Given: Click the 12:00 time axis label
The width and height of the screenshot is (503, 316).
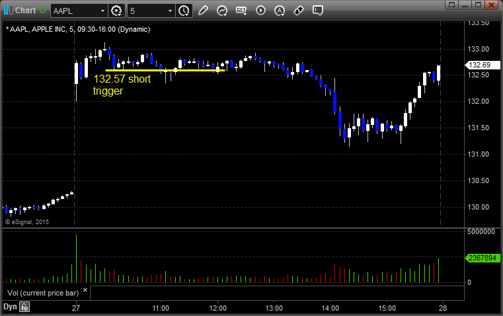Looking at the screenshot, I should (x=218, y=308).
